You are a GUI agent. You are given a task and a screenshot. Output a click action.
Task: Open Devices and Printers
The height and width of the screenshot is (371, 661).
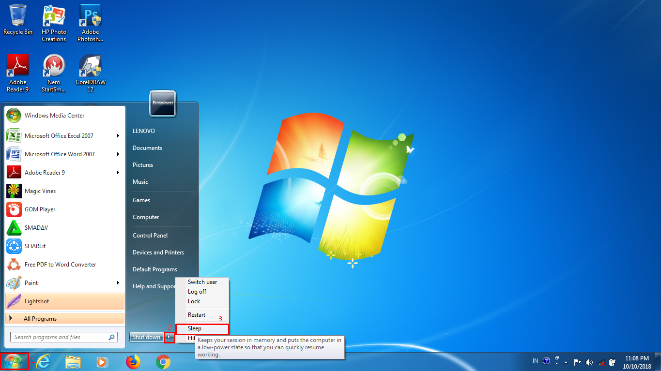(x=158, y=252)
